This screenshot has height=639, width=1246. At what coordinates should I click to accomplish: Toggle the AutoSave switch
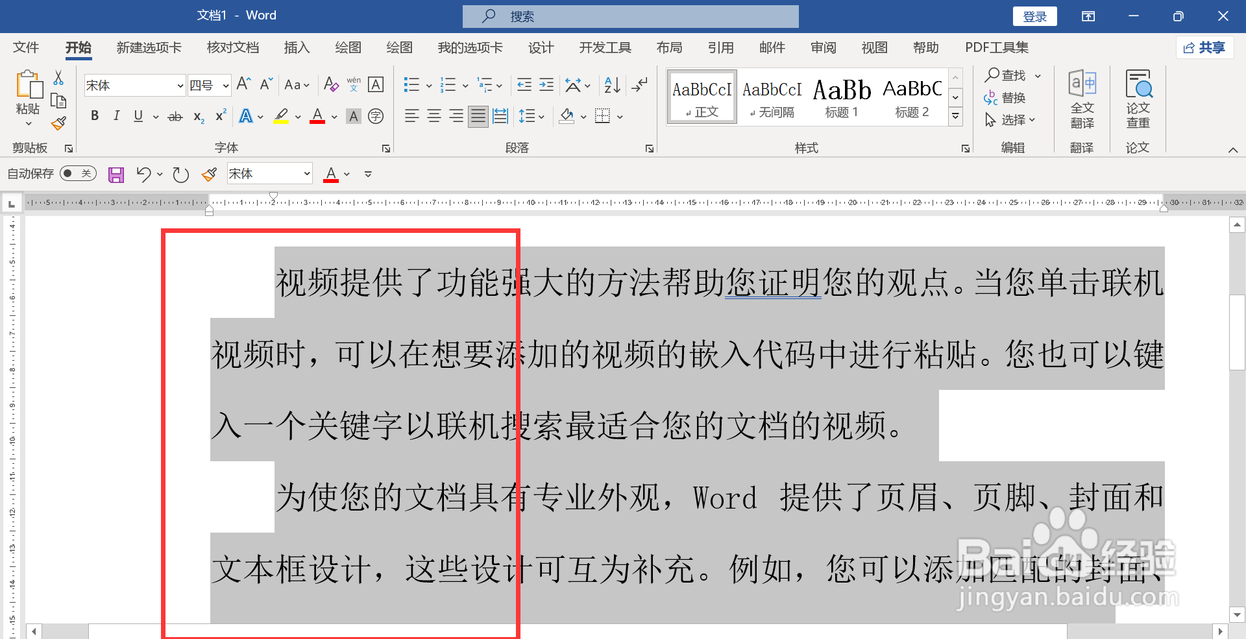click(78, 173)
